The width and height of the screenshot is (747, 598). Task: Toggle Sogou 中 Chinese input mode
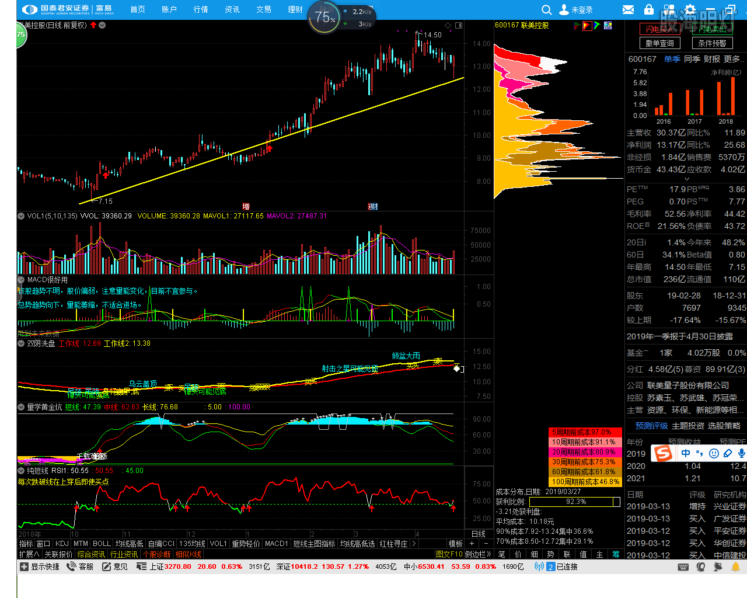[686, 453]
